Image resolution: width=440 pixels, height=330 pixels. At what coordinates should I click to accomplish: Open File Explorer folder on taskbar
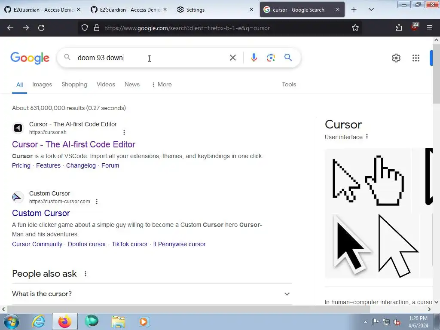click(118, 321)
